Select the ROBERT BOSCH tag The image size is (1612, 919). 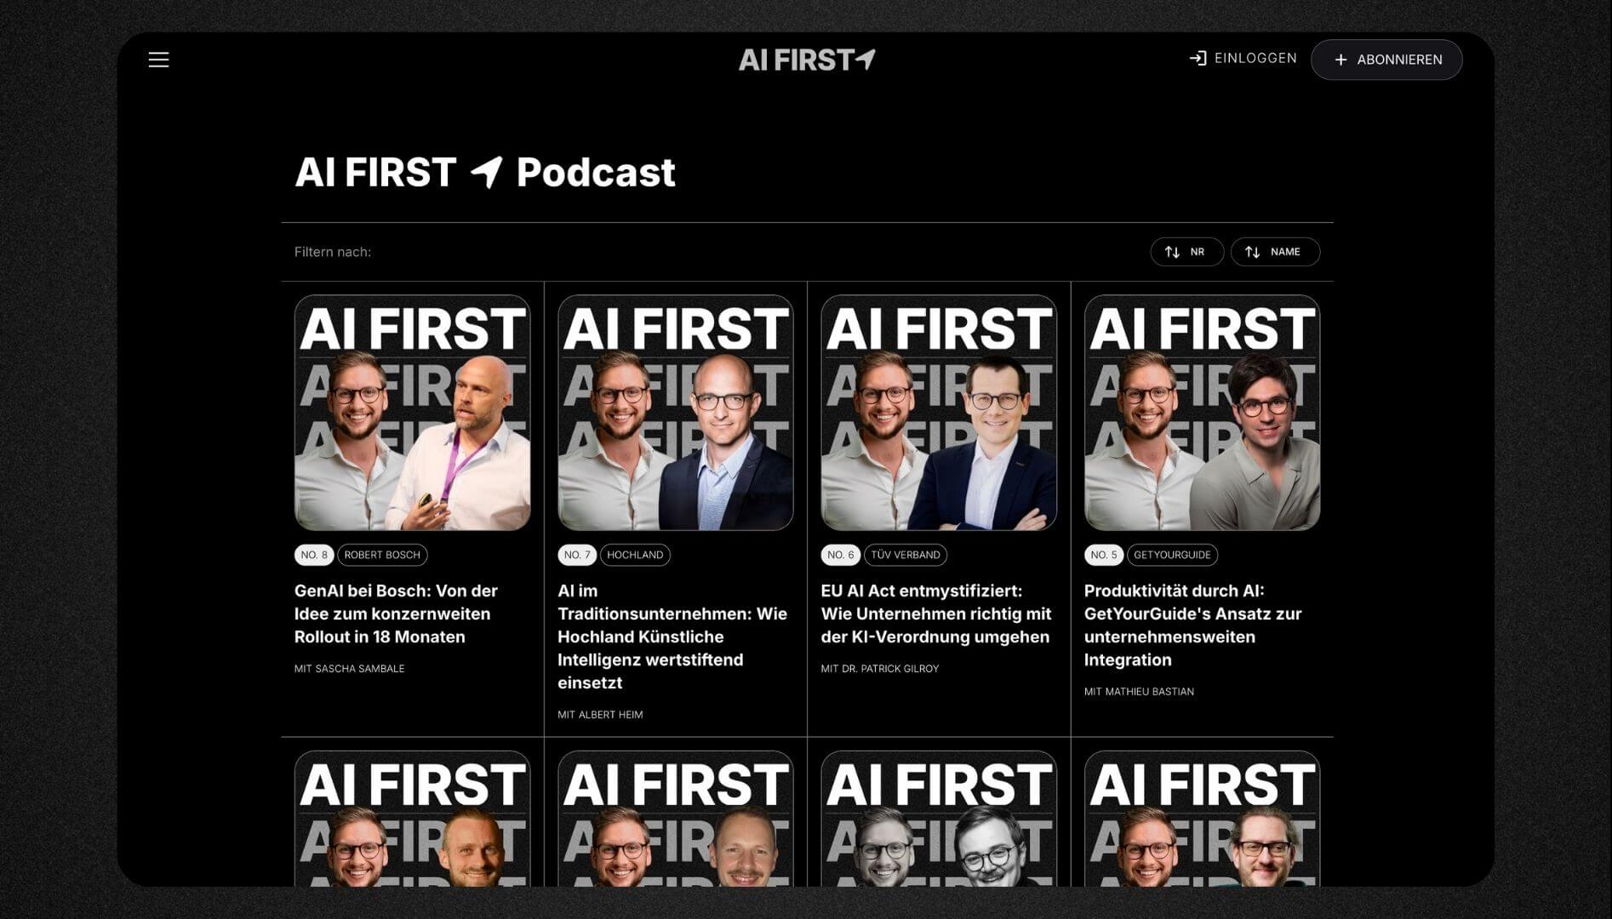click(382, 555)
